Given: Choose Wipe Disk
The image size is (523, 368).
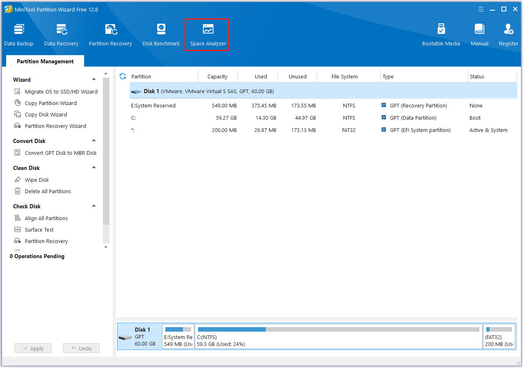Looking at the screenshot, I should [37, 180].
